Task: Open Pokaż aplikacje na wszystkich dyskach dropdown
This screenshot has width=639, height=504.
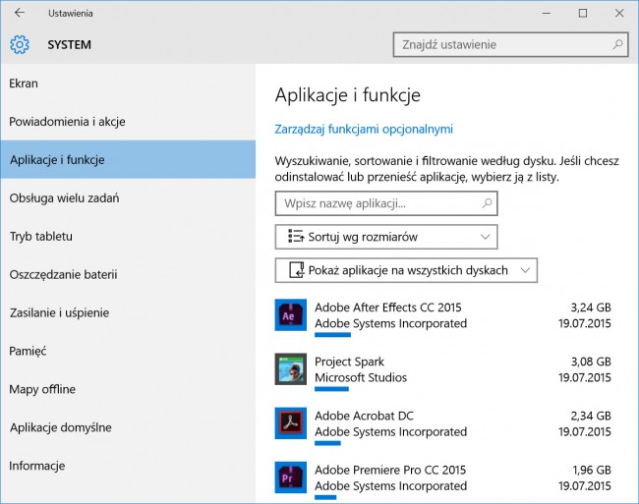Action: click(x=406, y=270)
